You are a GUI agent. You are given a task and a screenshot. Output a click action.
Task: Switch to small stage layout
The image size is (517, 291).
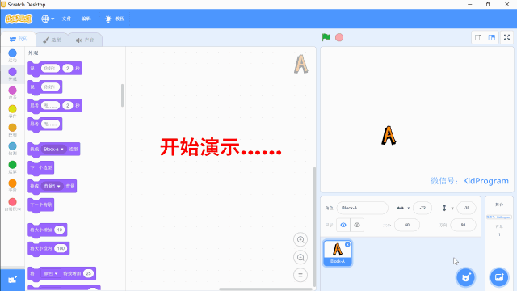coord(478,38)
